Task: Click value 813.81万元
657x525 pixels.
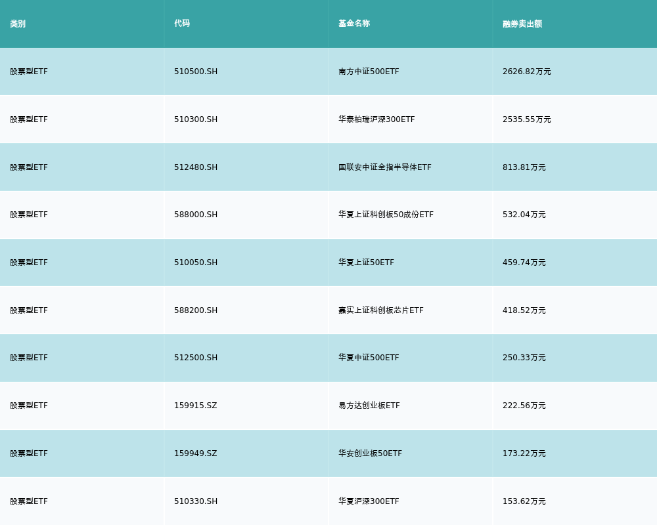Action: point(524,167)
